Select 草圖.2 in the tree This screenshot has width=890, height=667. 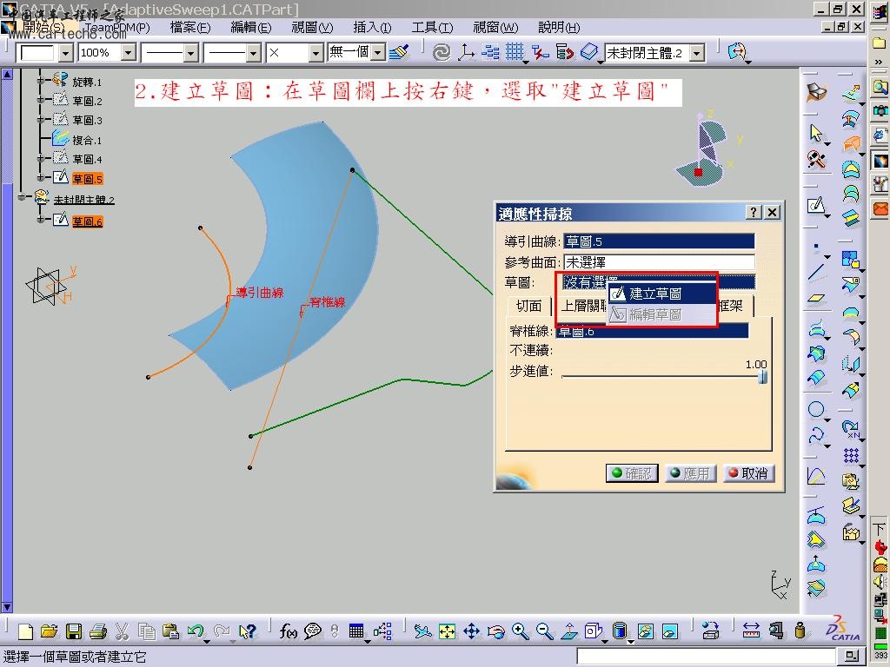[x=87, y=101]
